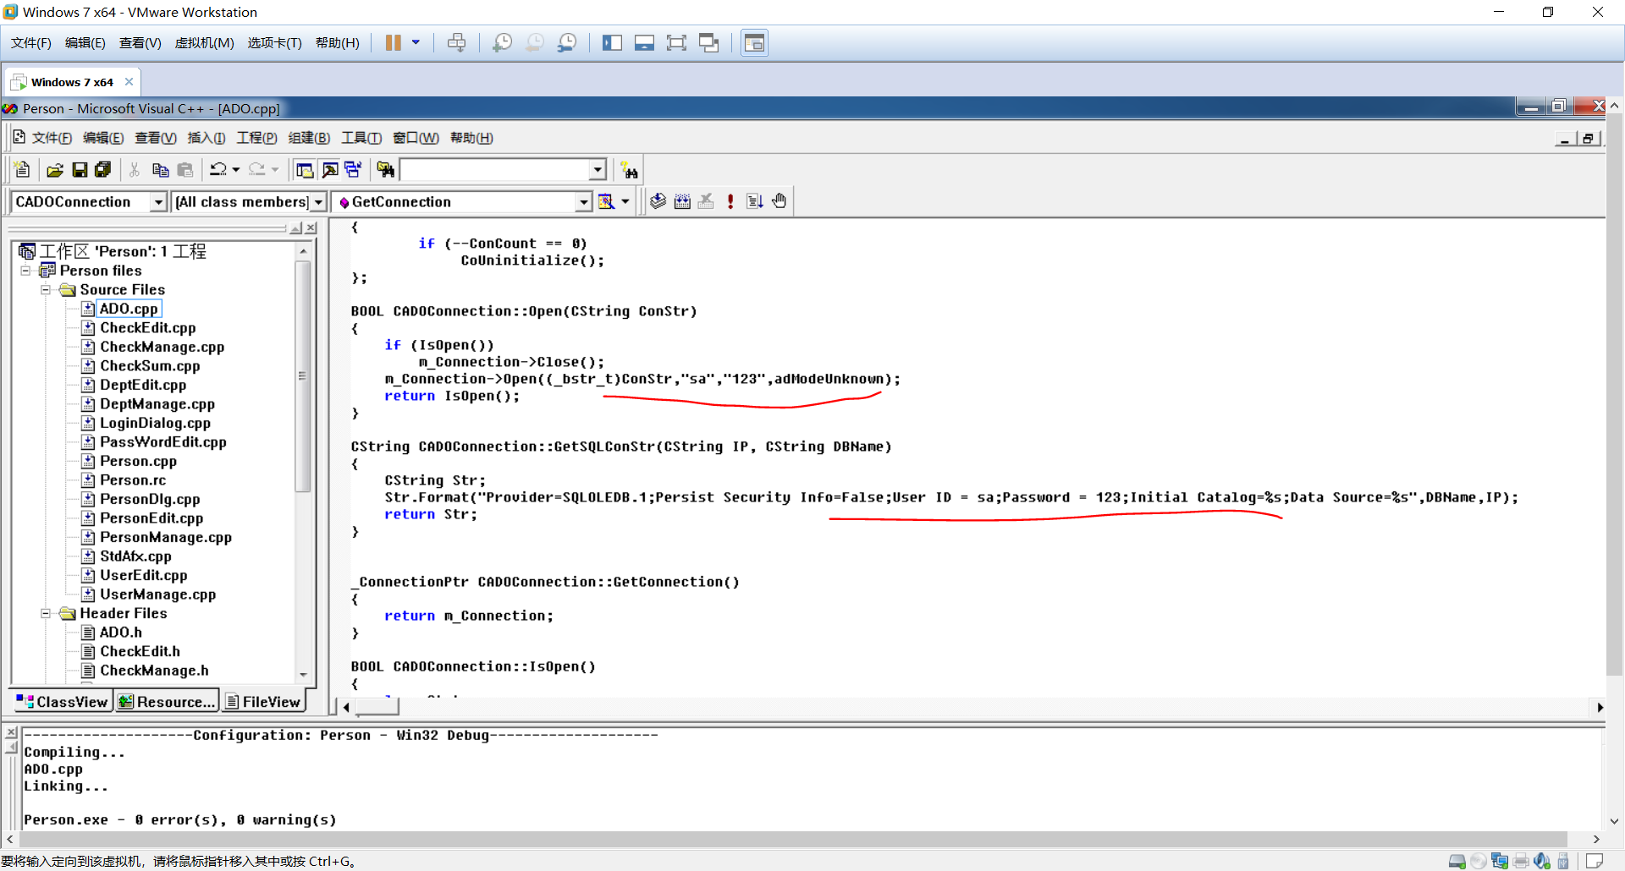This screenshot has height=871, width=1625.
Task: Select PersonManage.cpp in the file tree
Action: [166, 538]
